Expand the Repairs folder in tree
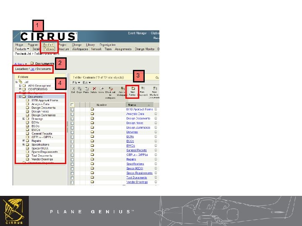Viewport: 302px width, 226px height. (x=23, y=141)
